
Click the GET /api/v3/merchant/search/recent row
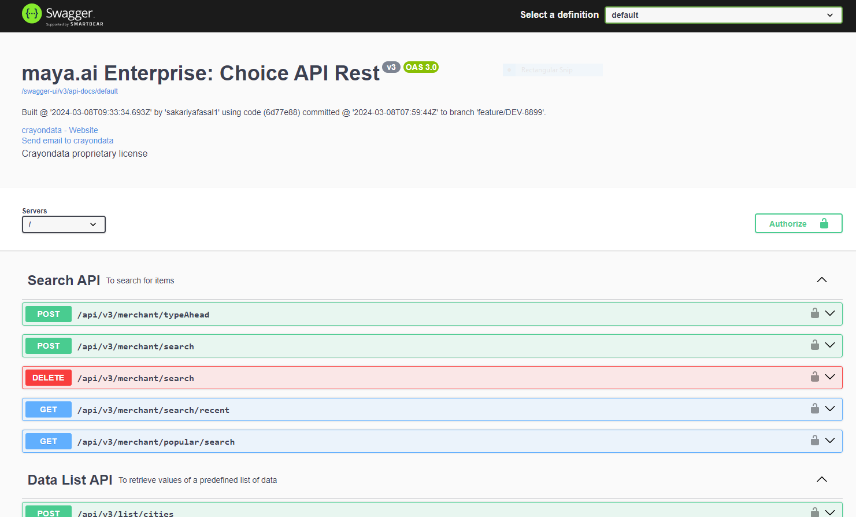click(x=405, y=409)
